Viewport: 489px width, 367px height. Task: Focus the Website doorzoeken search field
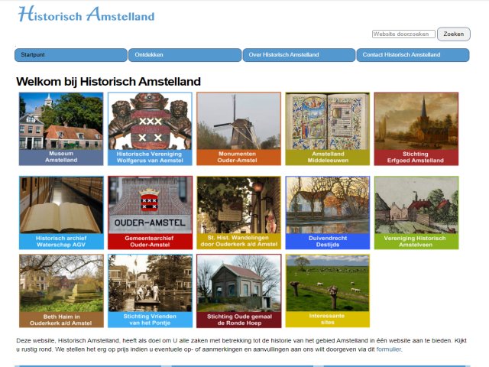coord(403,34)
